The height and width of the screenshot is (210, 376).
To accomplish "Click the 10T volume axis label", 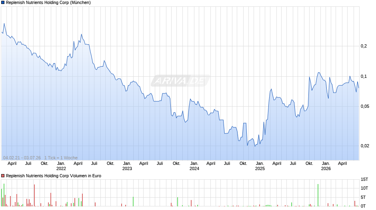I will pyautogui.click(x=364, y=188).
